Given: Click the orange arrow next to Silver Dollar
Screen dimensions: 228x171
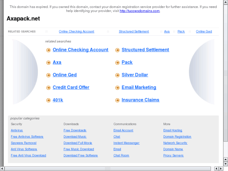Looking at the screenshot, I should pos(117,75).
